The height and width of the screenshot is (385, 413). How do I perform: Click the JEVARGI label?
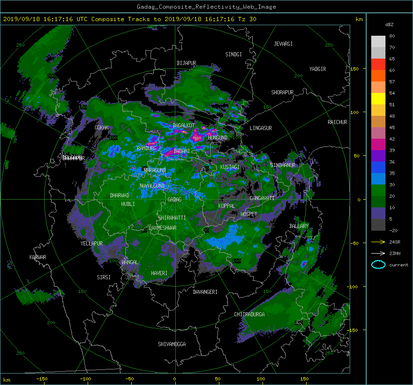[x=283, y=44]
